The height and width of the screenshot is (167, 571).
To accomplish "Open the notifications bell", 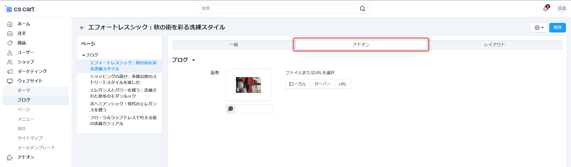I will pos(545,9).
